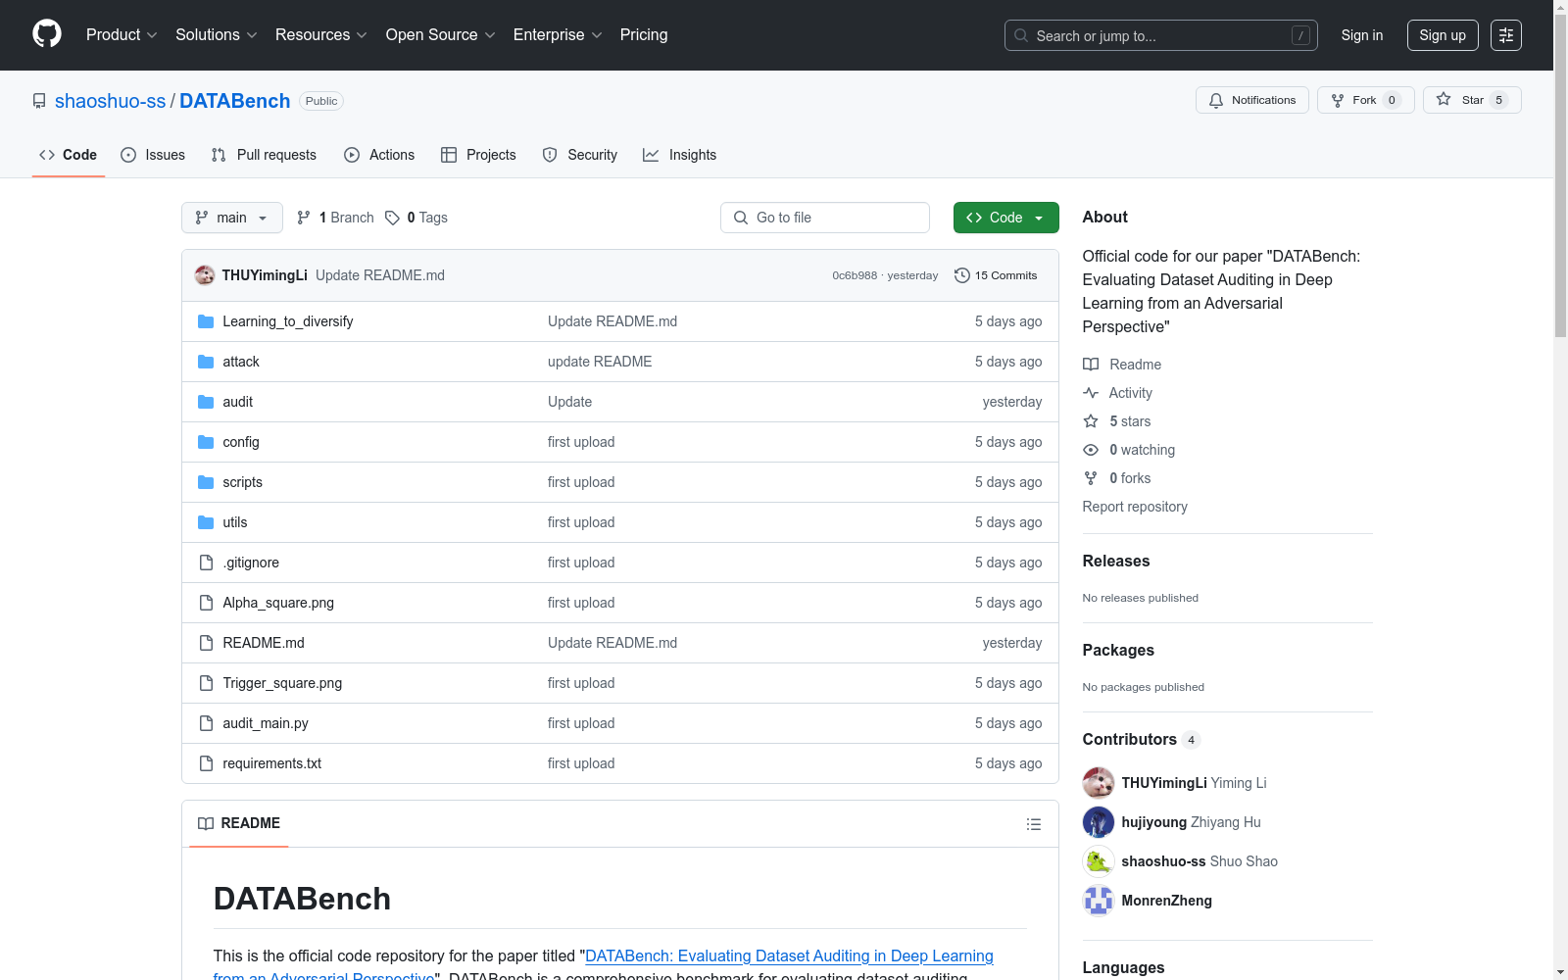1568x980 pixels.
Task: Click THUYimingLi avatar in commit header
Action: tap(205, 275)
